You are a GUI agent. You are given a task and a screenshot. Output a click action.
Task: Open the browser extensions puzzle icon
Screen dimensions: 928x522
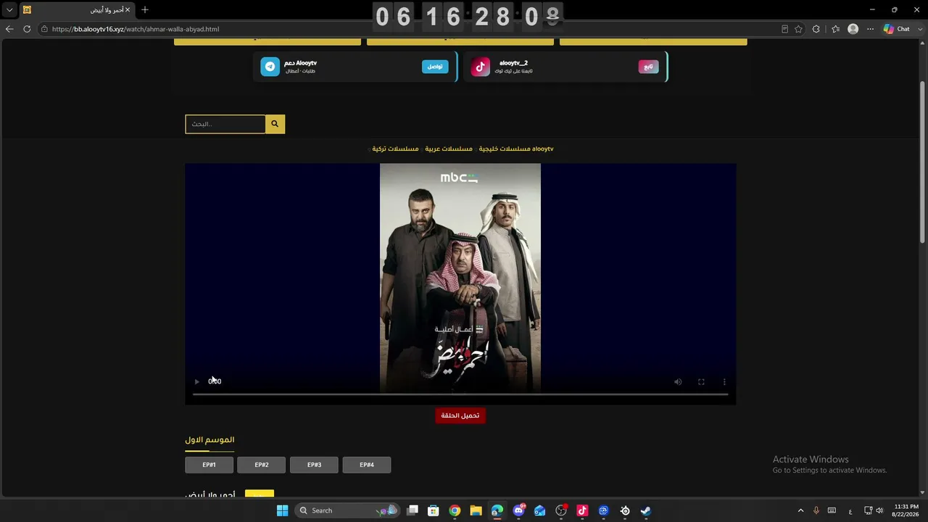[816, 29]
